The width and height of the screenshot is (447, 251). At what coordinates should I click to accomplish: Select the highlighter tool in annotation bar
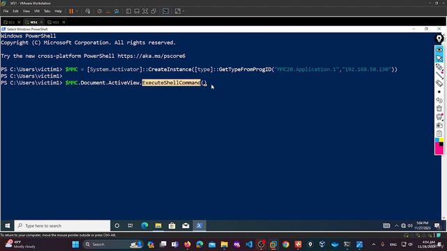(x=439, y=67)
